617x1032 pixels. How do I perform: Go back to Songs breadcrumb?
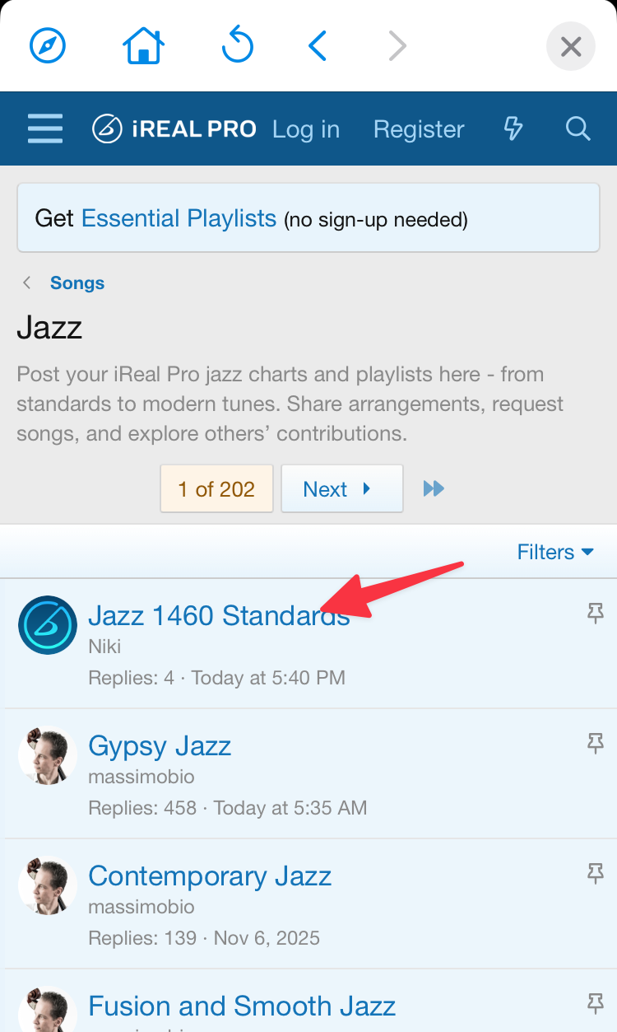click(77, 283)
